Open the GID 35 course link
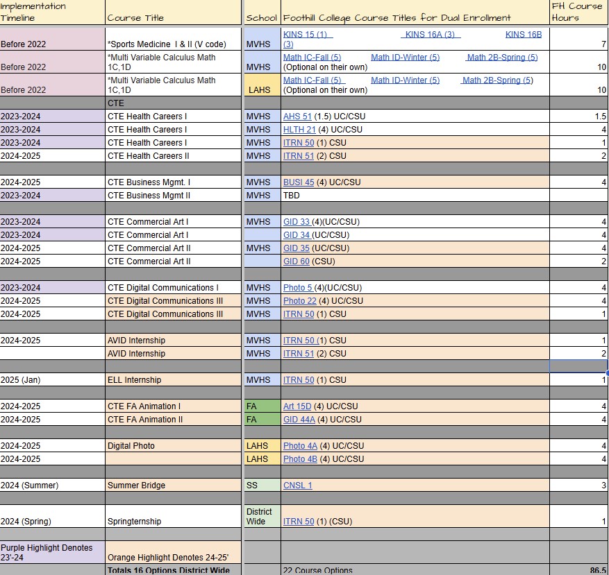Viewport: 609px width, 575px height. coord(297,248)
